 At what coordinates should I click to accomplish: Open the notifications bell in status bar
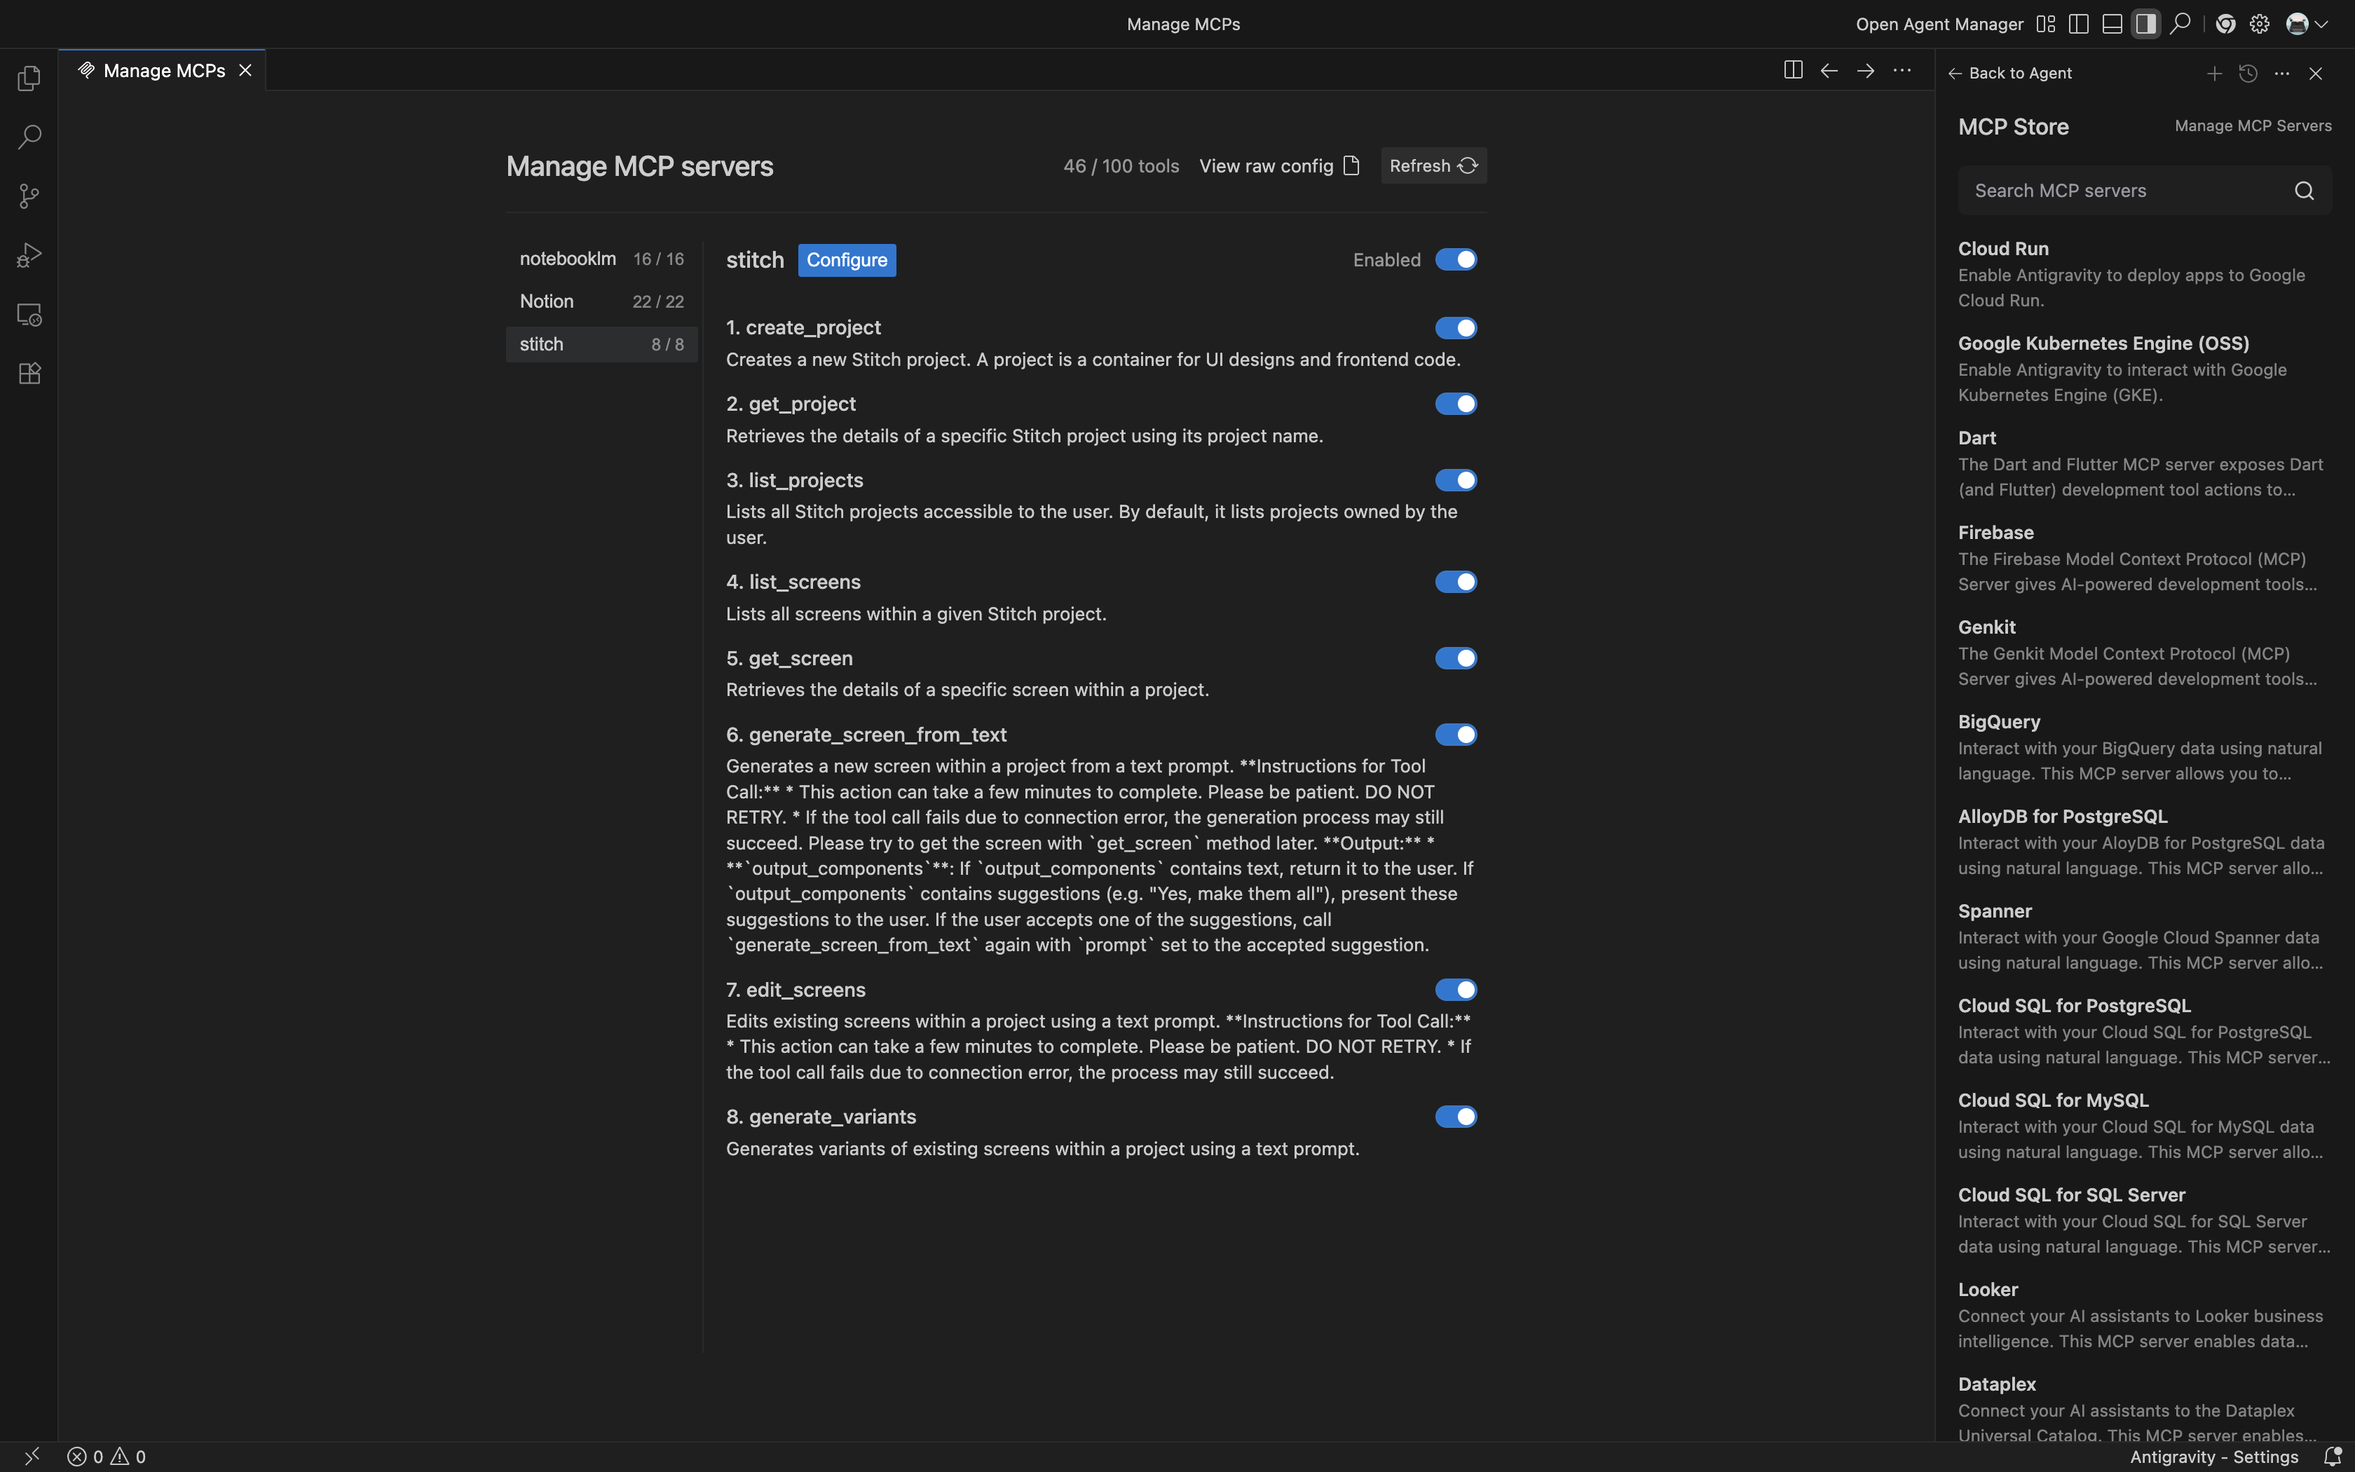point(2333,1457)
